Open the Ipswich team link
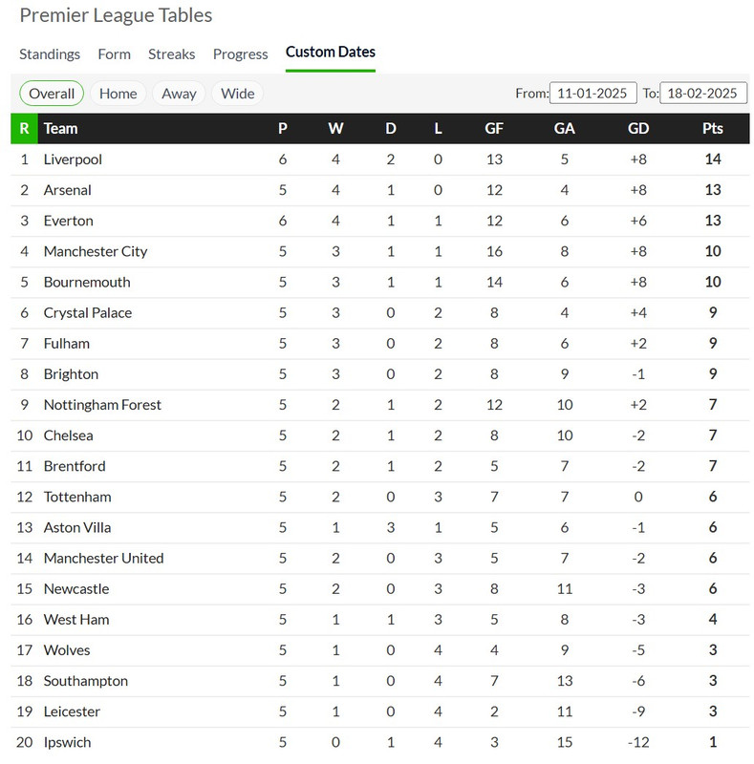Screen dimensions: 754x764 (x=67, y=743)
